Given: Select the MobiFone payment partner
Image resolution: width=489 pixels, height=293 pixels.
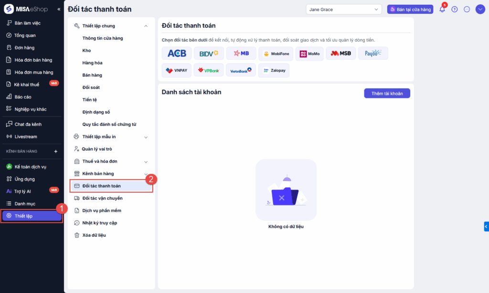Looking at the screenshot, I should pyautogui.click(x=276, y=54).
